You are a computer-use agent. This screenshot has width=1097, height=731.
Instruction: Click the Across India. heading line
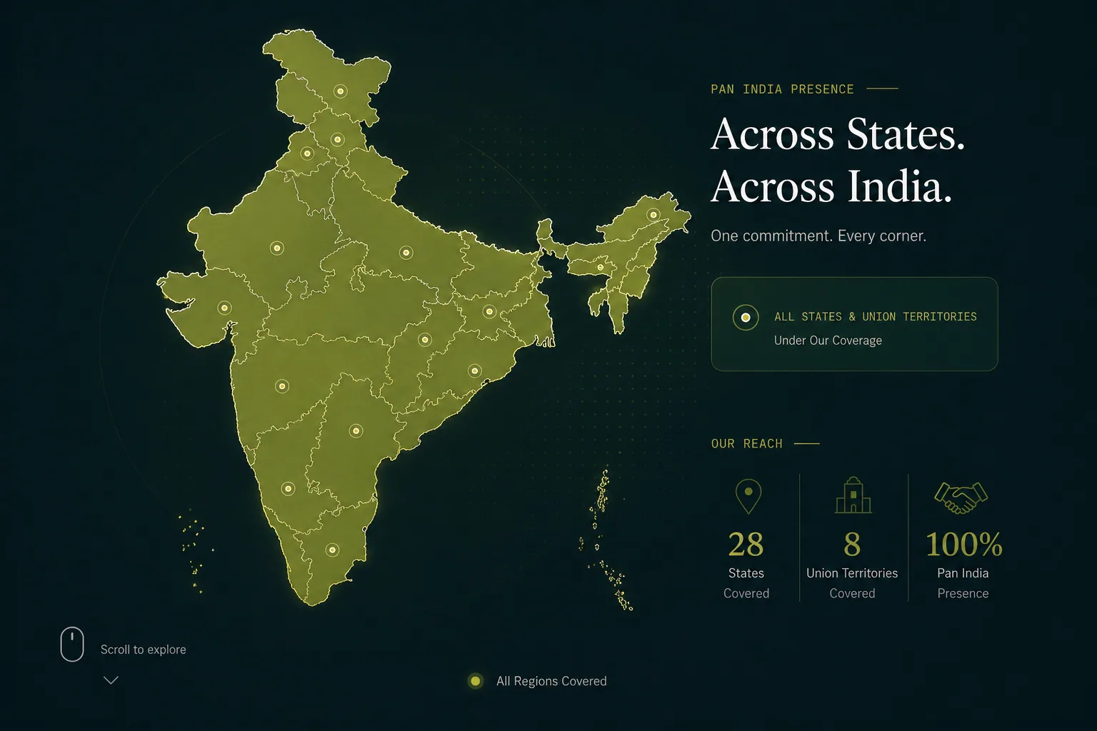click(831, 186)
